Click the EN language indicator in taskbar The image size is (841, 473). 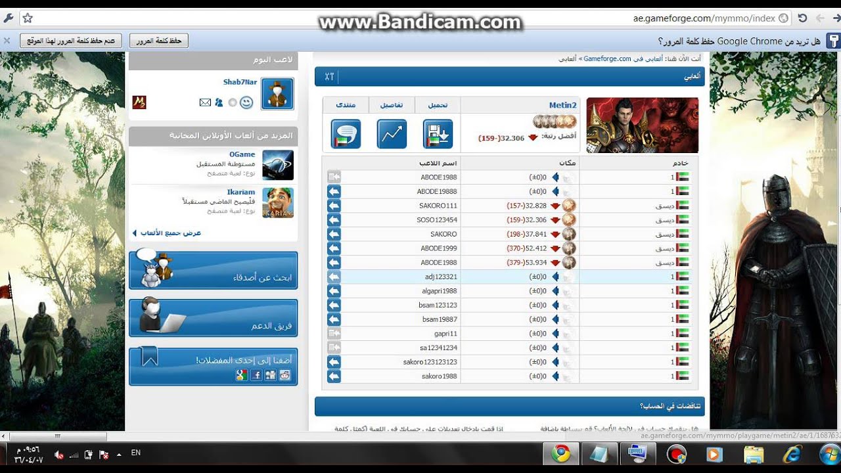[136, 453]
